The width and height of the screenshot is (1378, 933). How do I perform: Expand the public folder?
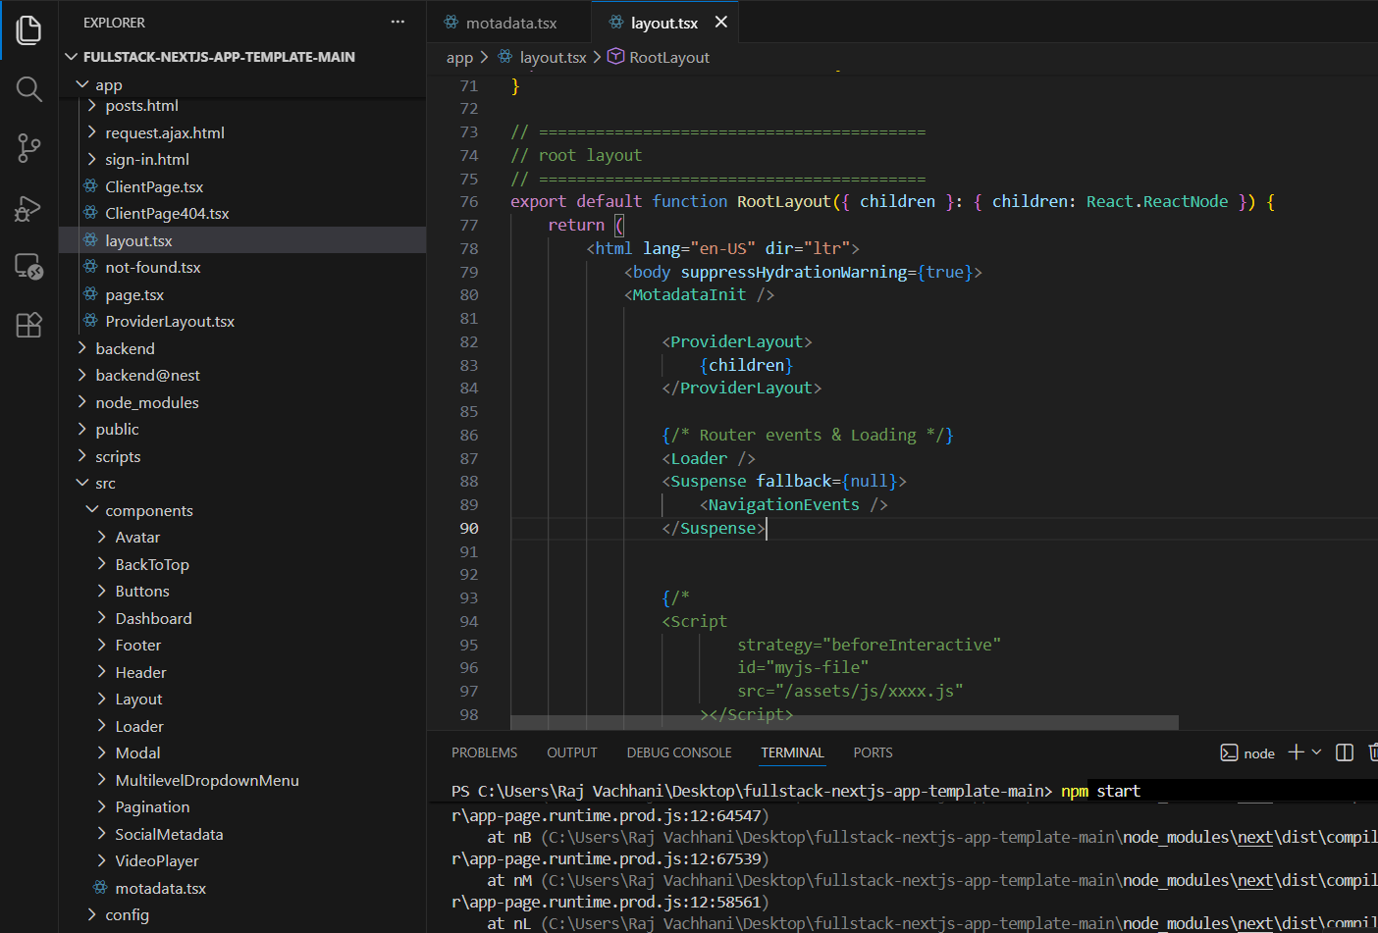pyautogui.click(x=82, y=429)
